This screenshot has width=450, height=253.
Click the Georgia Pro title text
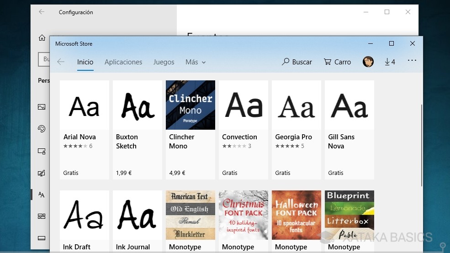click(293, 137)
